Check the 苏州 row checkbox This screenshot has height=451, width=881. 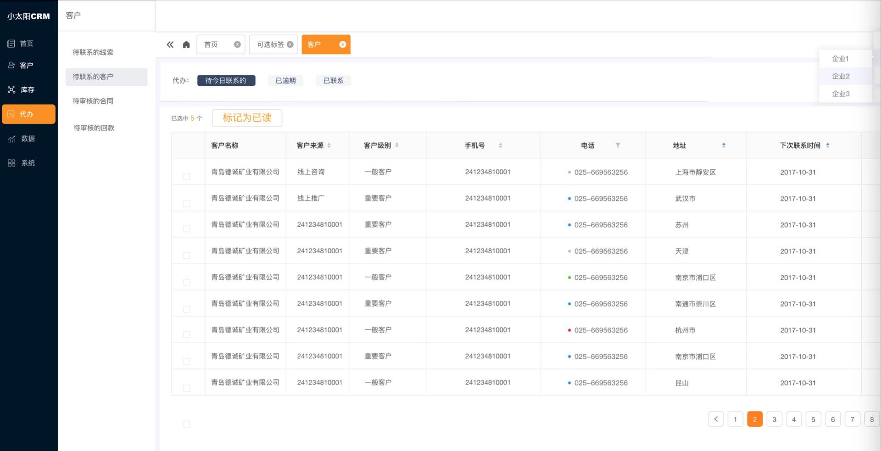click(x=187, y=228)
